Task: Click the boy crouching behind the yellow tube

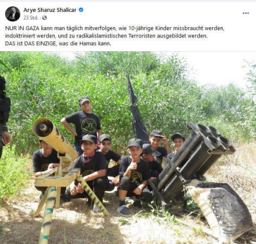Action: (45, 164)
